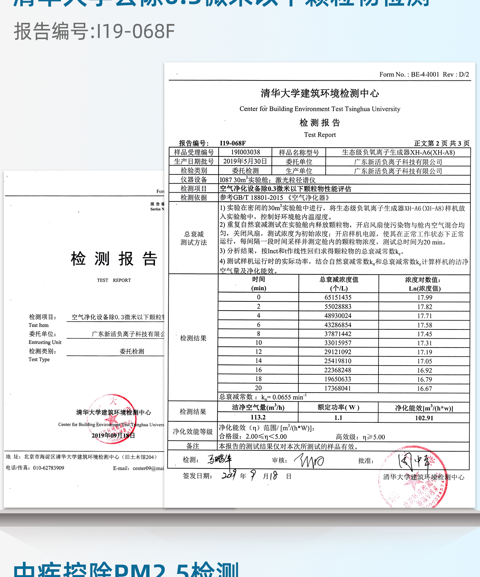Select concentration value 19650633
The height and width of the screenshot is (577, 480).
pos(338,379)
